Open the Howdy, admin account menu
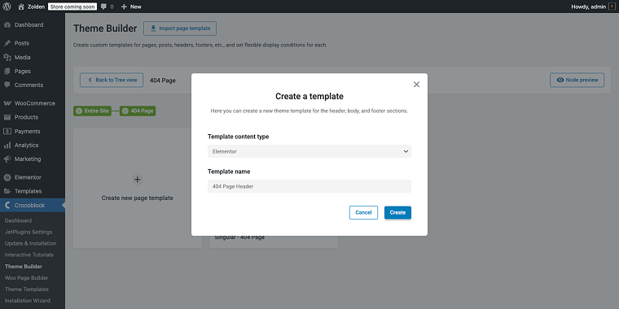The height and width of the screenshot is (309, 619). pyautogui.click(x=593, y=7)
